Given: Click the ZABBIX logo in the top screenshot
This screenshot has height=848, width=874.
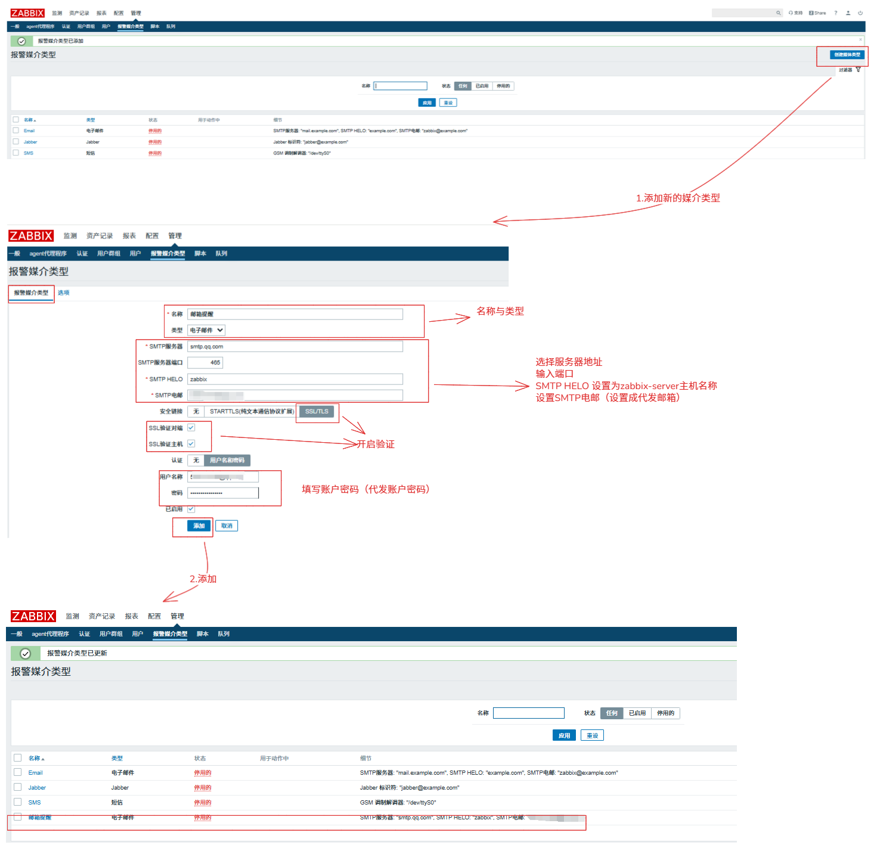Looking at the screenshot, I should tap(27, 13).
